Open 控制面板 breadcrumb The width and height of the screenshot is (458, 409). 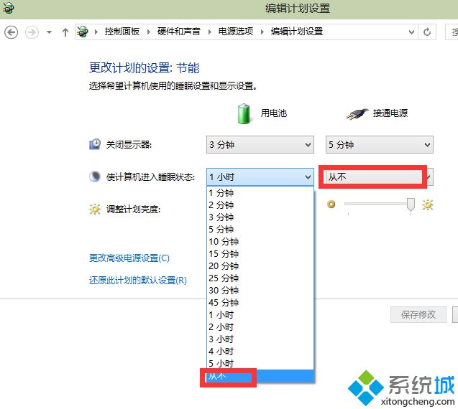click(x=122, y=32)
